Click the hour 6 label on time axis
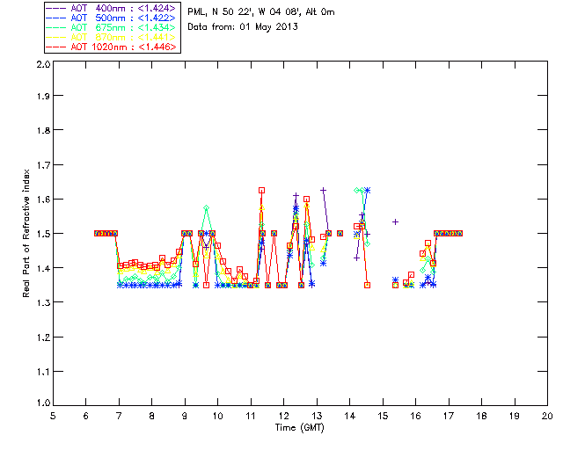 [x=86, y=416]
